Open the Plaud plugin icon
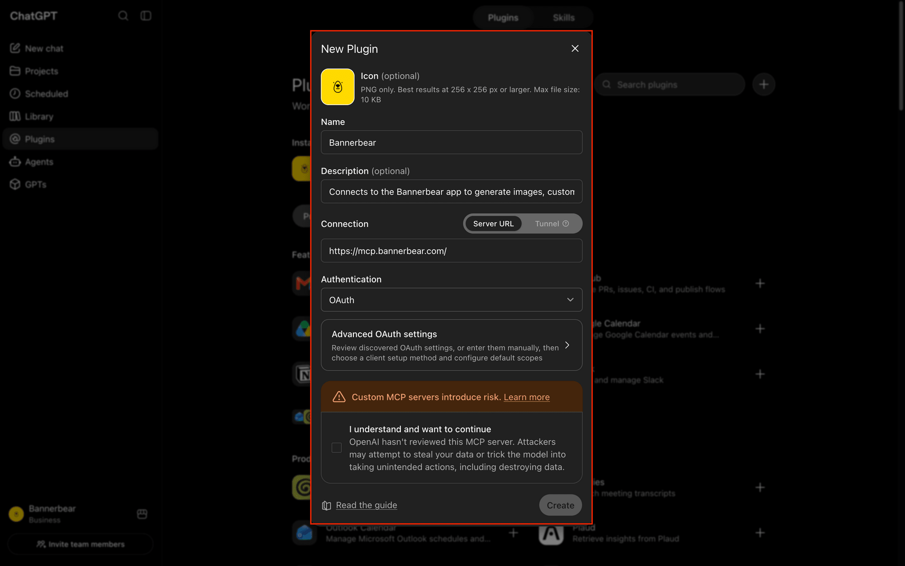The image size is (905, 566). 551,534
